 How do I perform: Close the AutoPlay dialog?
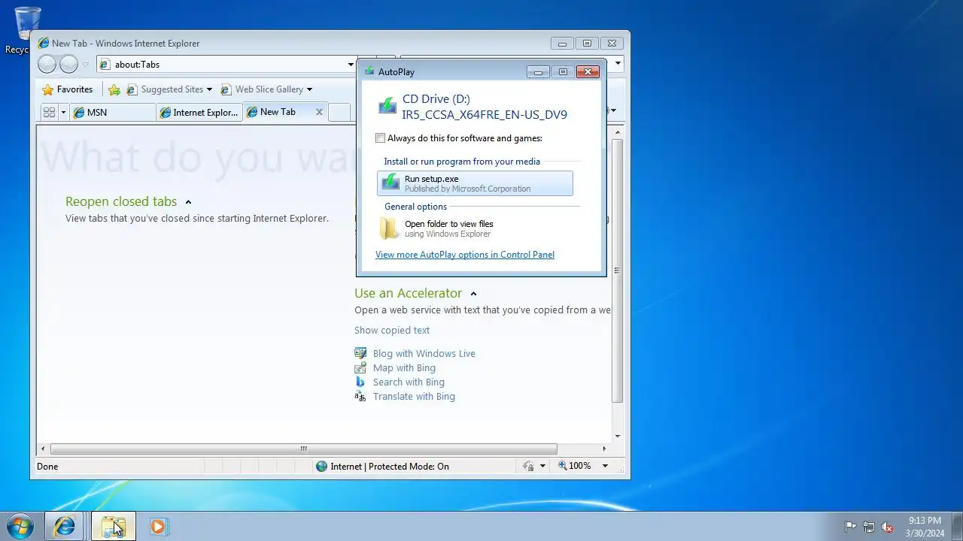(x=588, y=72)
